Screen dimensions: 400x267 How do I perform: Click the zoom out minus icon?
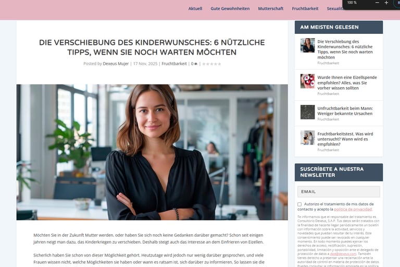pos(377,3)
